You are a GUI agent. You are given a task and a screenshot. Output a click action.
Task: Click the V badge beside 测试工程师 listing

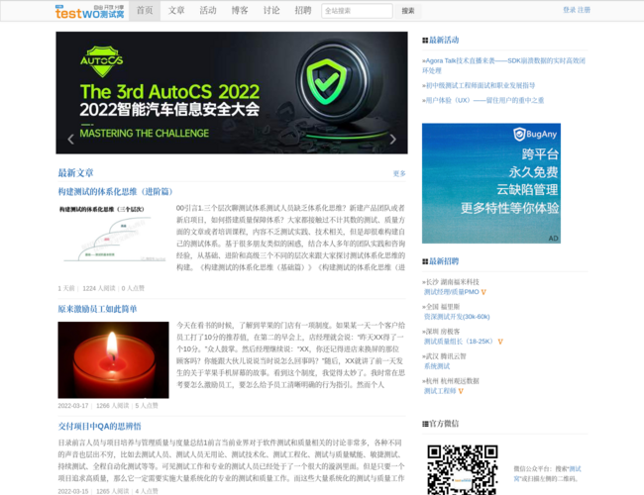click(x=461, y=391)
